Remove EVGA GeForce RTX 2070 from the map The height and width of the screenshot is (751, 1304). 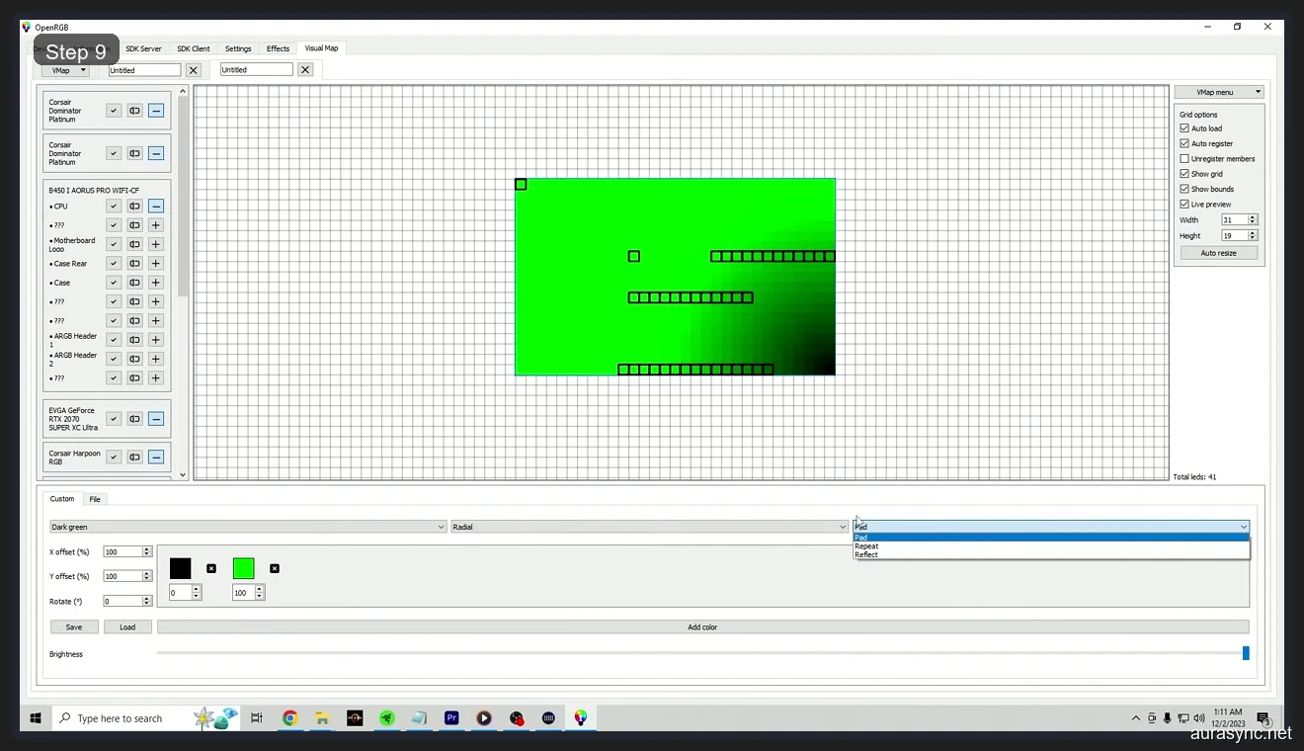(156, 418)
